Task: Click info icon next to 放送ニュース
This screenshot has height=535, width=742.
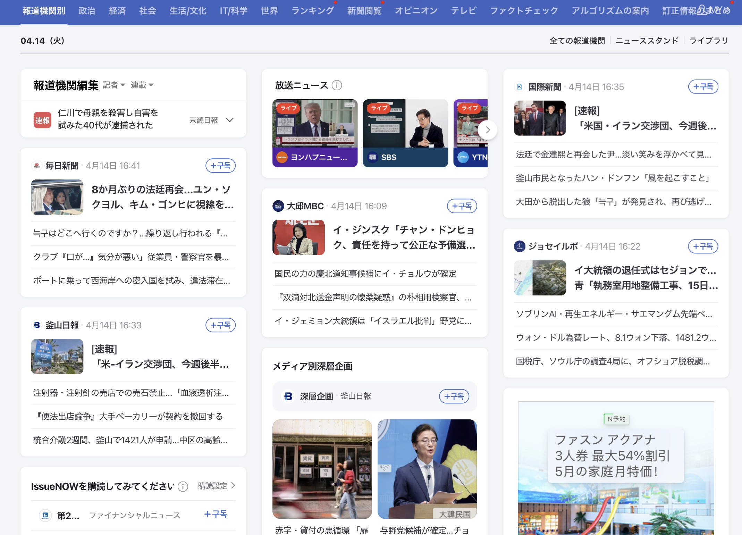Action: [x=337, y=85]
